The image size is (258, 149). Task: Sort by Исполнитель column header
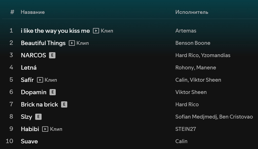point(192,12)
